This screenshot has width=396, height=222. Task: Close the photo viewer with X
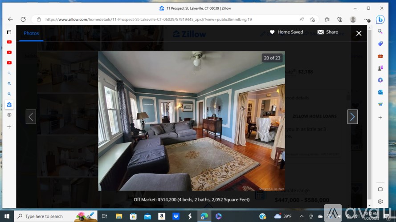point(359,33)
